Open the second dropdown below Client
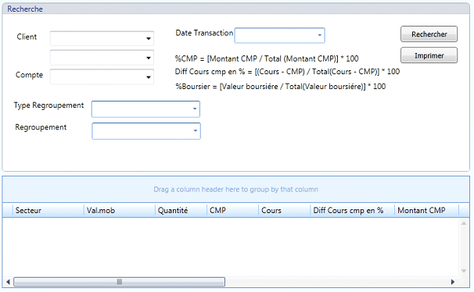474x292 pixels. click(x=148, y=58)
